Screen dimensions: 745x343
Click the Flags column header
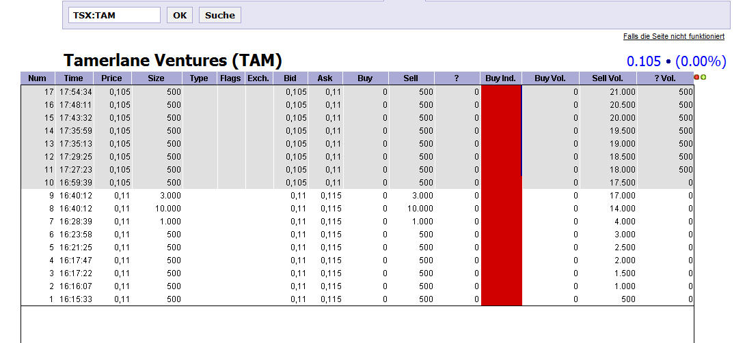click(x=231, y=78)
